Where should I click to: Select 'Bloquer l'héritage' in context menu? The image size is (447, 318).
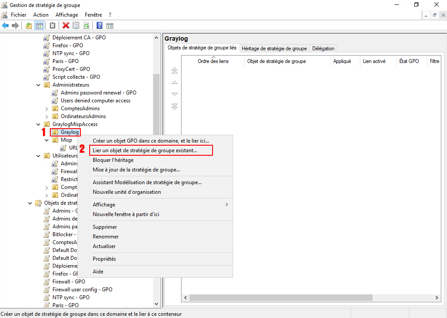(113, 160)
